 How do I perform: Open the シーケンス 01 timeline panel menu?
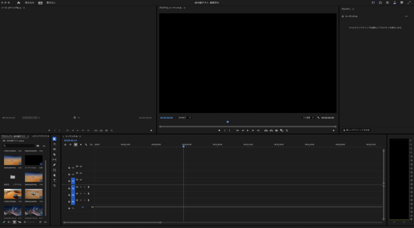click(80, 136)
